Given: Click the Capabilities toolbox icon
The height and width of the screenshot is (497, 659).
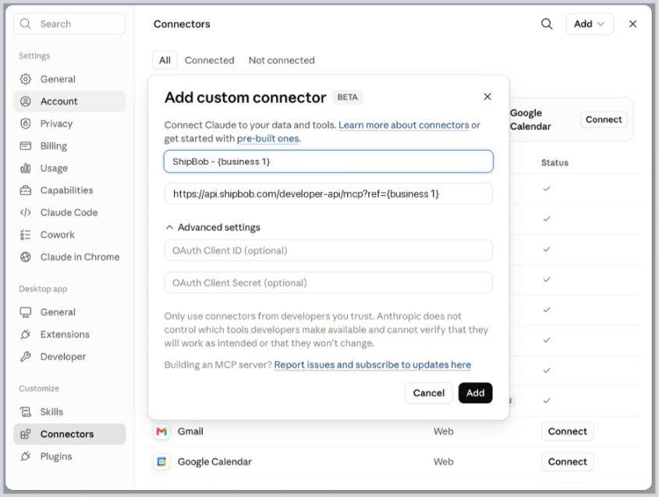Looking at the screenshot, I should point(26,190).
